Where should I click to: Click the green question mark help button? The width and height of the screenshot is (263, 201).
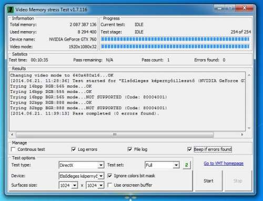[187, 165]
